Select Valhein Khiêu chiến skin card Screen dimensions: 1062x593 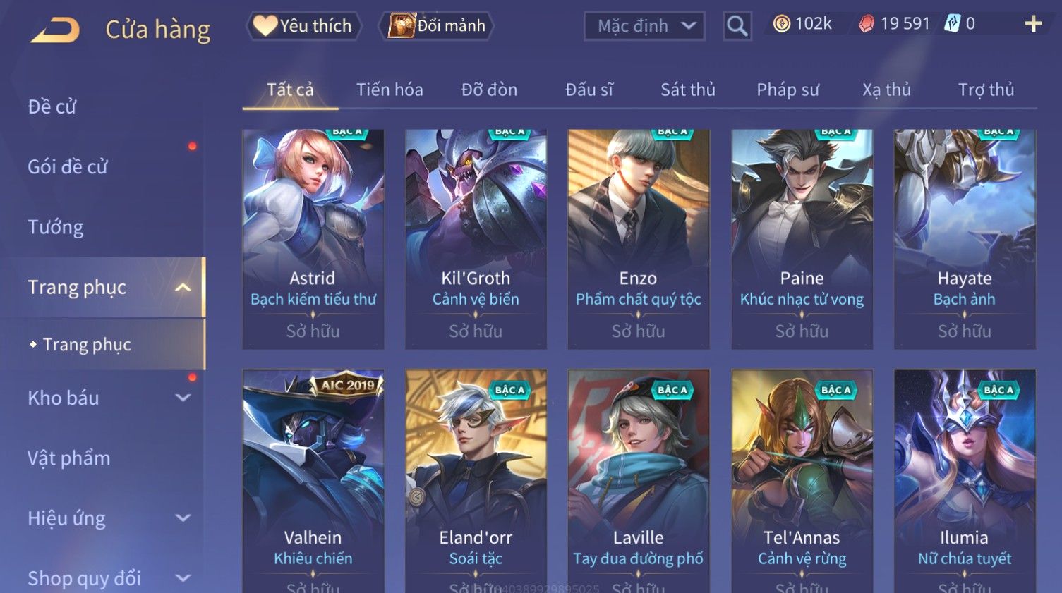[x=313, y=481]
